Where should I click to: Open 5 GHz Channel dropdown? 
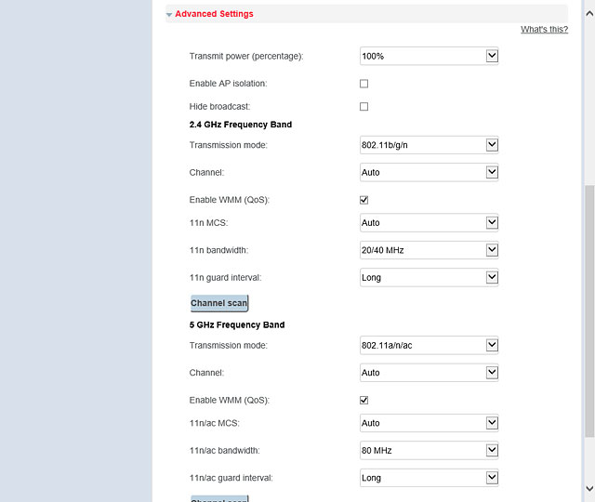pos(429,373)
